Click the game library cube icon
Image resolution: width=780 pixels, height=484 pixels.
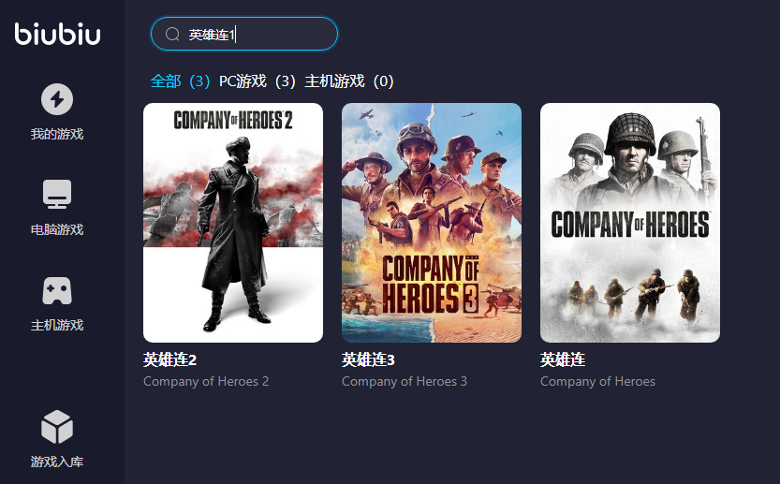click(x=57, y=427)
